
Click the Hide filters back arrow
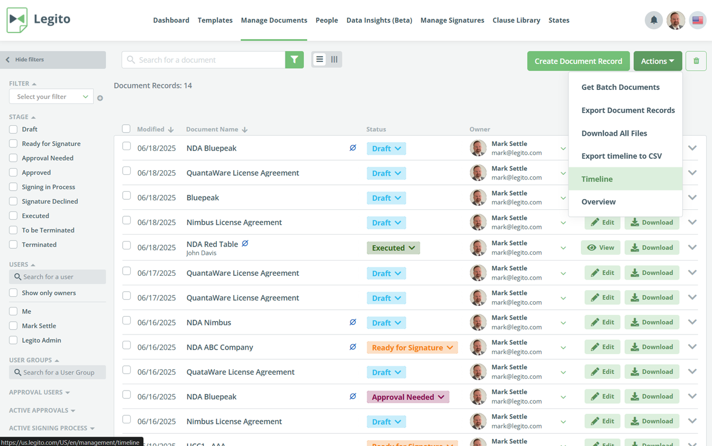8,60
